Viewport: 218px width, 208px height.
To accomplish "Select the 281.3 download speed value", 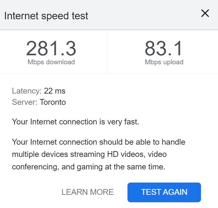I will coord(51,48).
